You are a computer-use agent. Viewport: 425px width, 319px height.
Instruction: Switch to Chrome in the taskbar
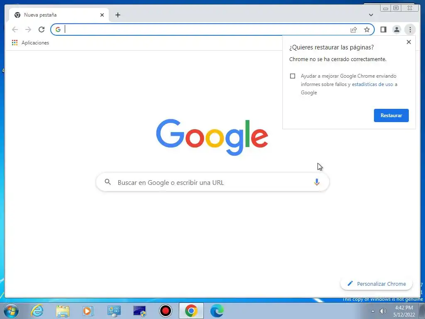pyautogui.click(x=191, y=311)
